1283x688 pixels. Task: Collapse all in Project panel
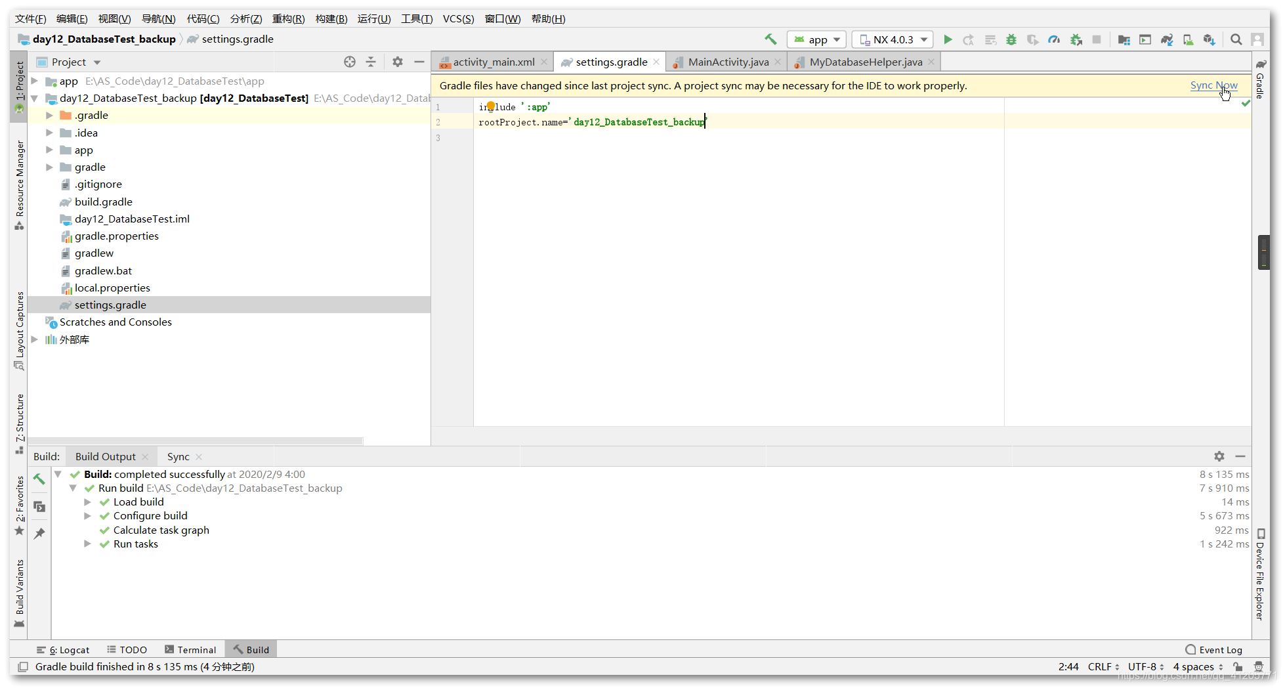pyautogui.click(x=371, y=62)
